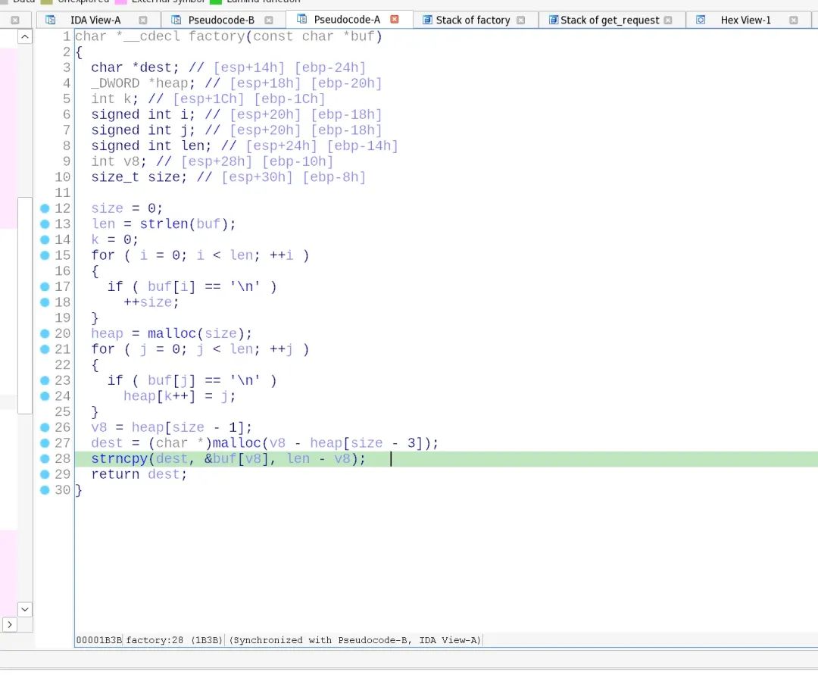Switch to the Pseudocode-B tab
This screenshot has height=675, width=818.
click(221, 20)
